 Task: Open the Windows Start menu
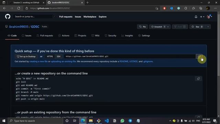[x=4, y=121]
